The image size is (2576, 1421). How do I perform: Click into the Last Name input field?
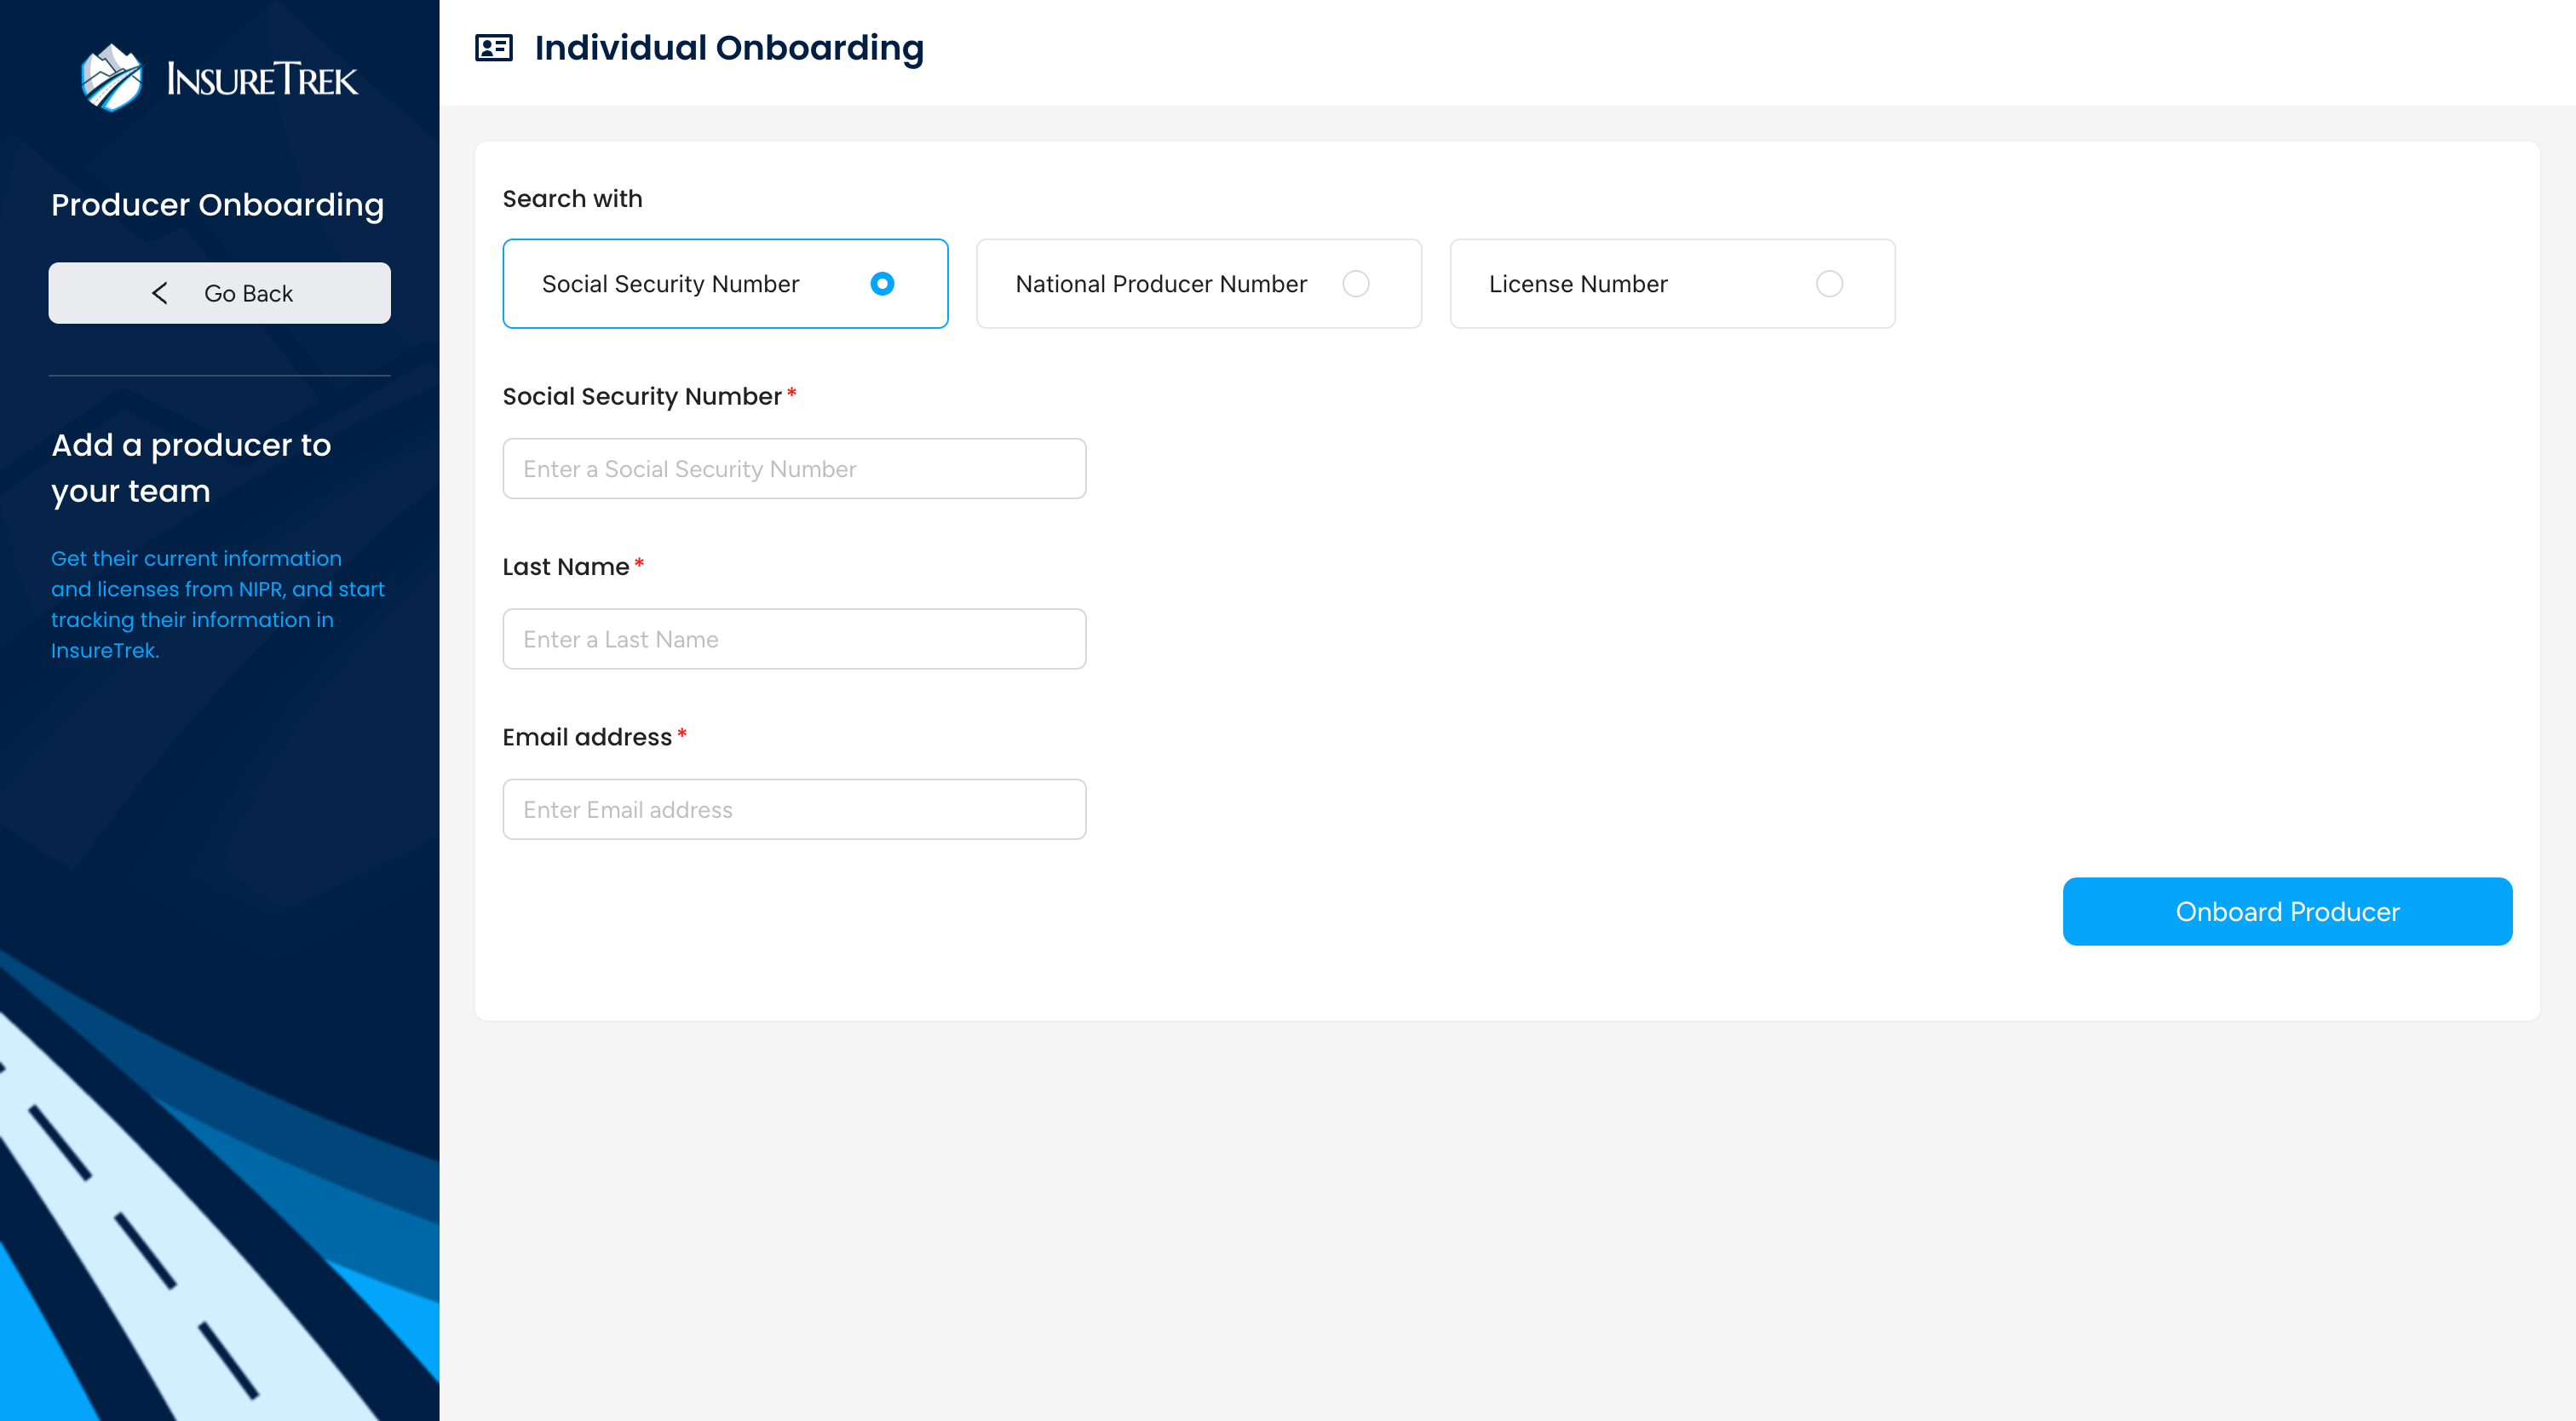click(x=794, y=639)
